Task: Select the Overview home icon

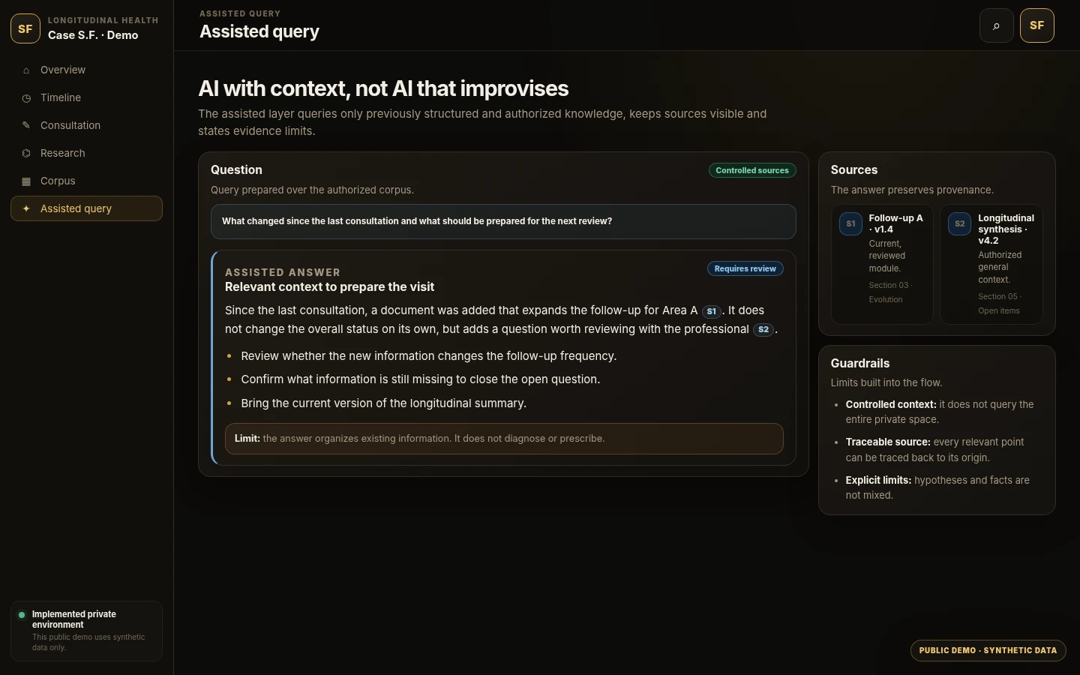Action: tap(26, 70)
